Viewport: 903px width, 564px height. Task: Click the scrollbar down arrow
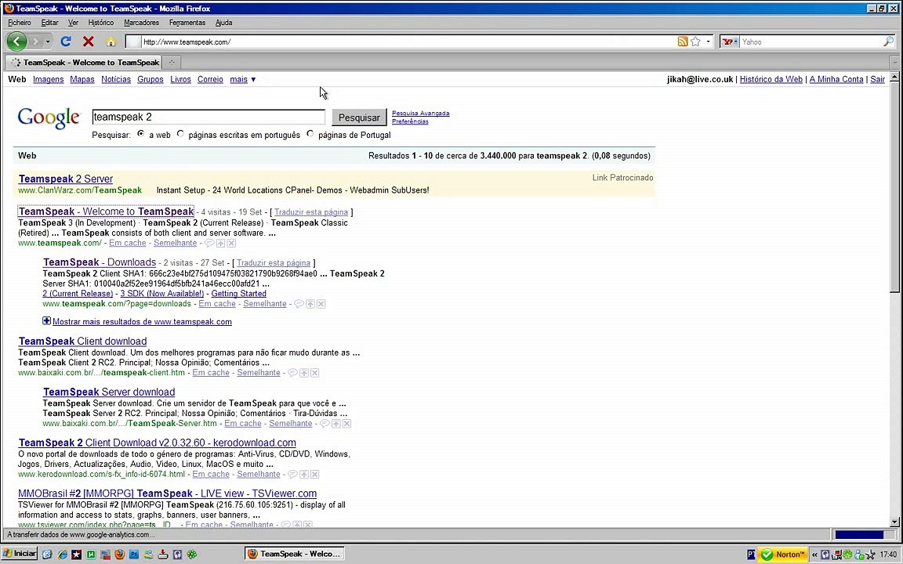(895, 522)
